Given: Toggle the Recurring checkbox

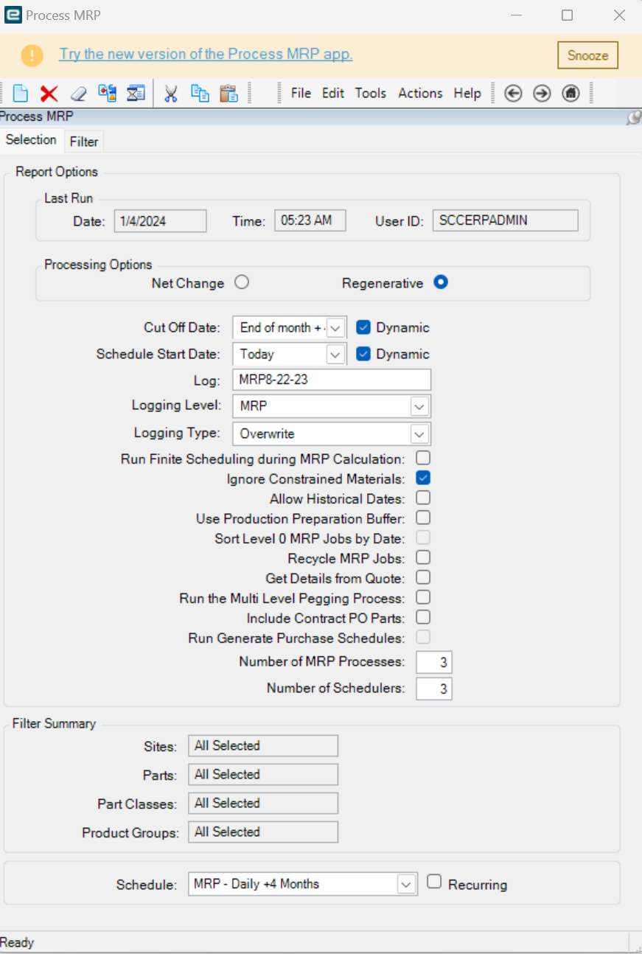Looking at the screenshot, I should (434, 882).
